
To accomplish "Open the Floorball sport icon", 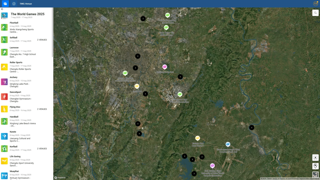I will point(4,27).
